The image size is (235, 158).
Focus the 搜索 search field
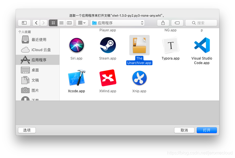[x=201, y=23]
